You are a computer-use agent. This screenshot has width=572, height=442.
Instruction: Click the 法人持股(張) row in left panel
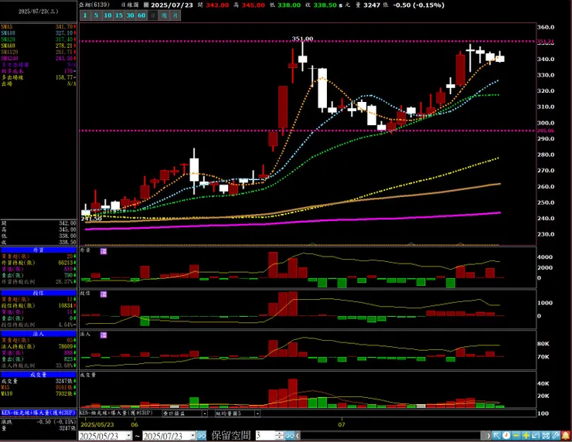39,346
